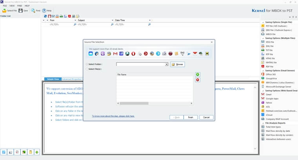Click the green add file button
This screenshot has height=160, width=298.
198,75
